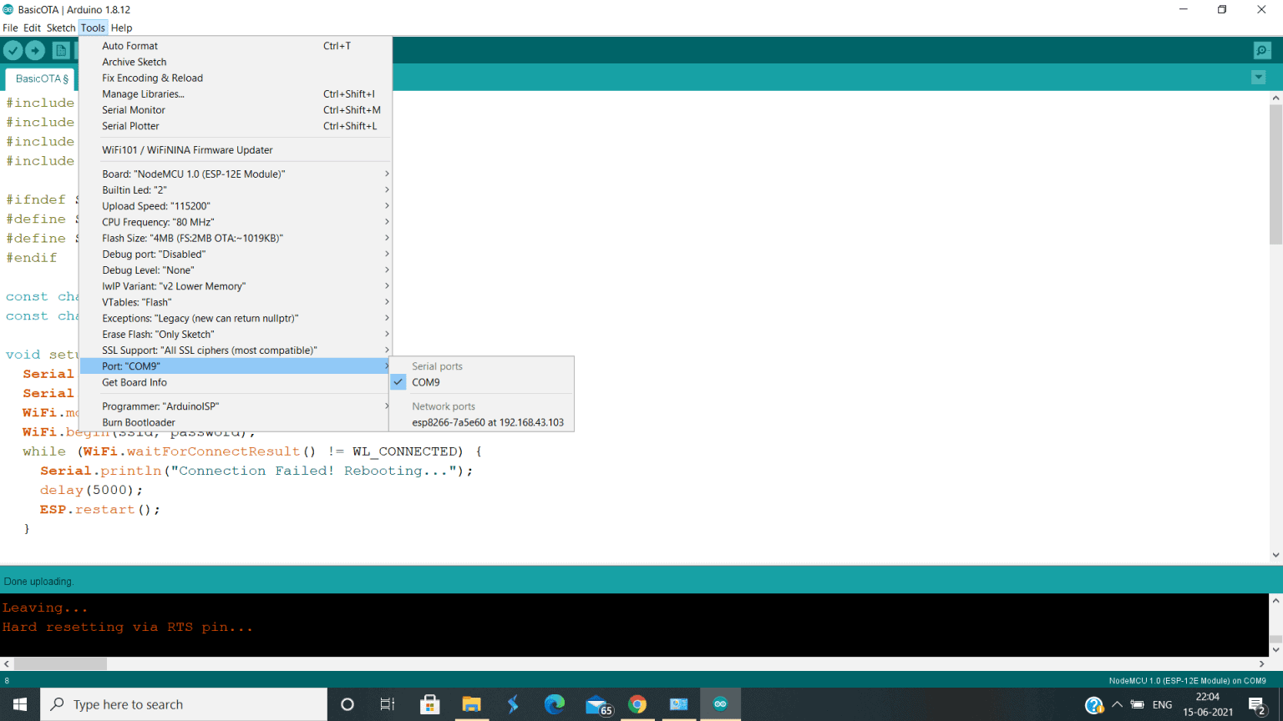Expand the VTables Flash submenu

tap(235, 302)
